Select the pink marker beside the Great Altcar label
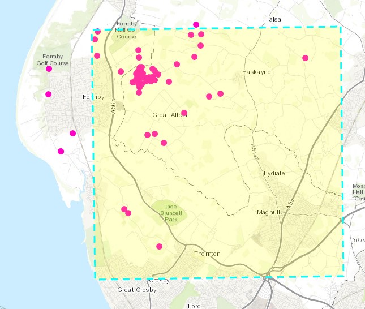 click(x=184, y=113)
